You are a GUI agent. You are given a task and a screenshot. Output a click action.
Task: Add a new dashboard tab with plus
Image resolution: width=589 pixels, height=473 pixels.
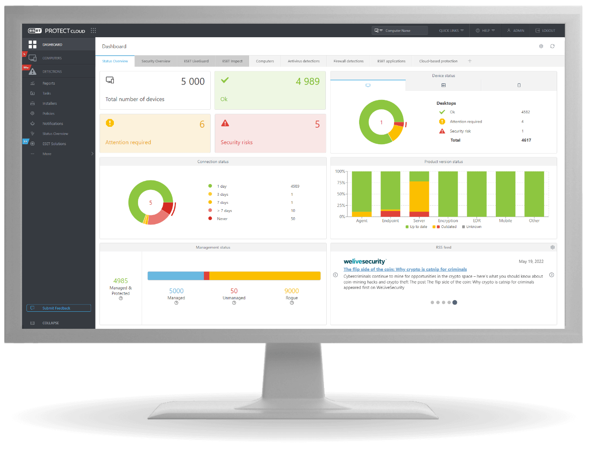470,61
